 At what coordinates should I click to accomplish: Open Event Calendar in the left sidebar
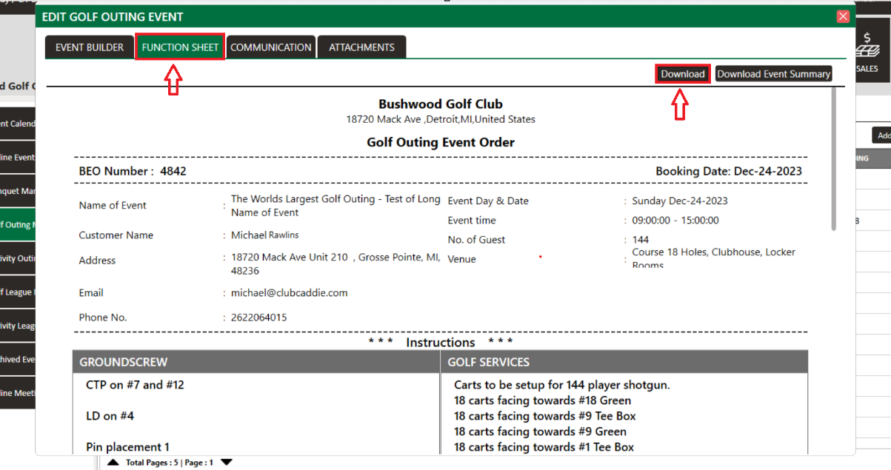pyautogui.click(x=17, y=124)
